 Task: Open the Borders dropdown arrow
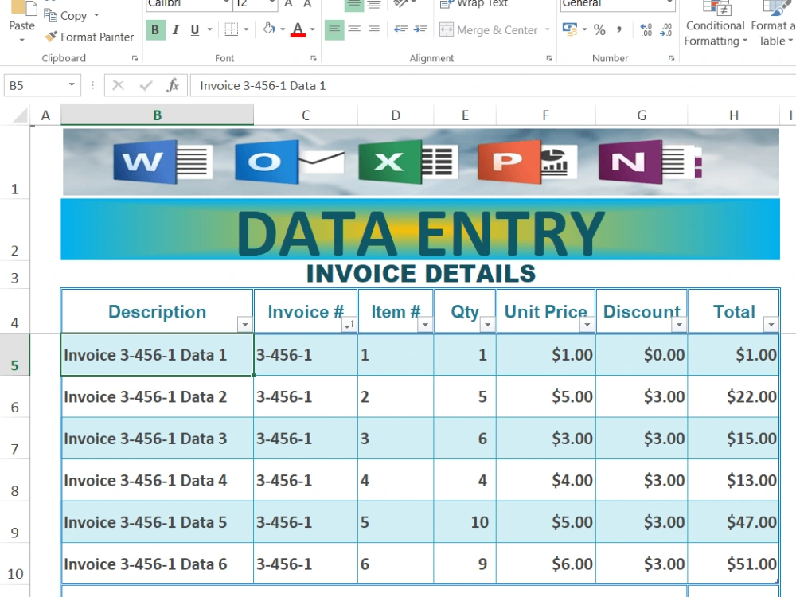pos(246,30)
